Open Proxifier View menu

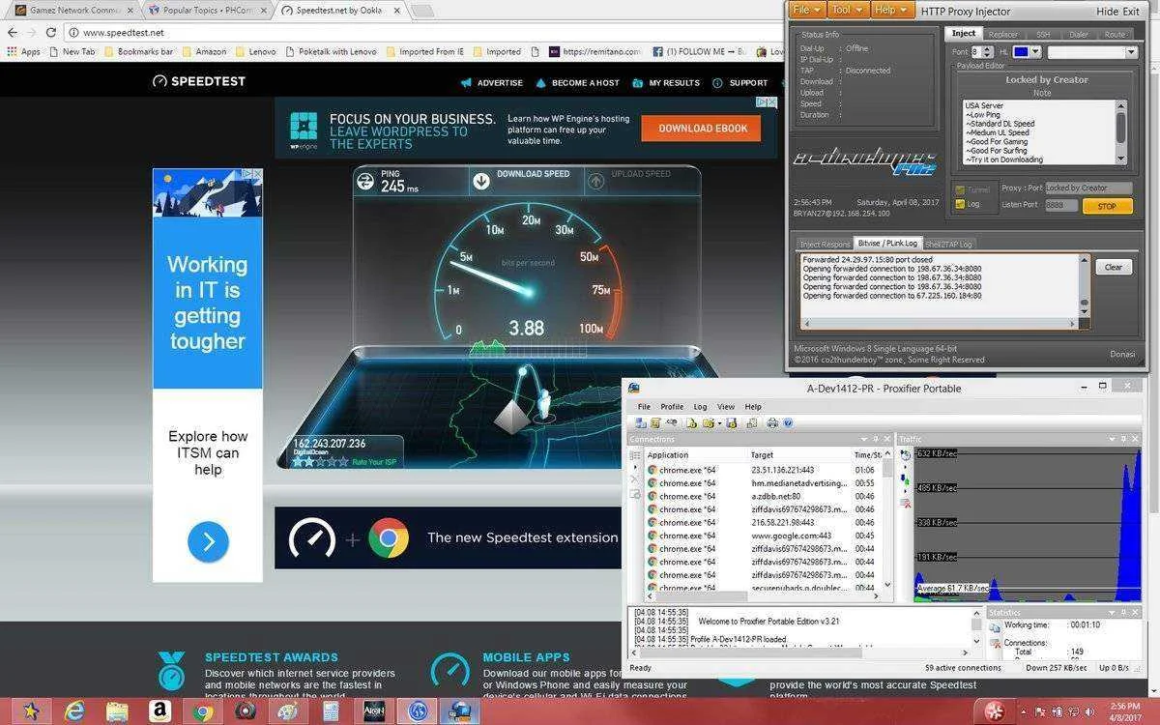(726, 407)
